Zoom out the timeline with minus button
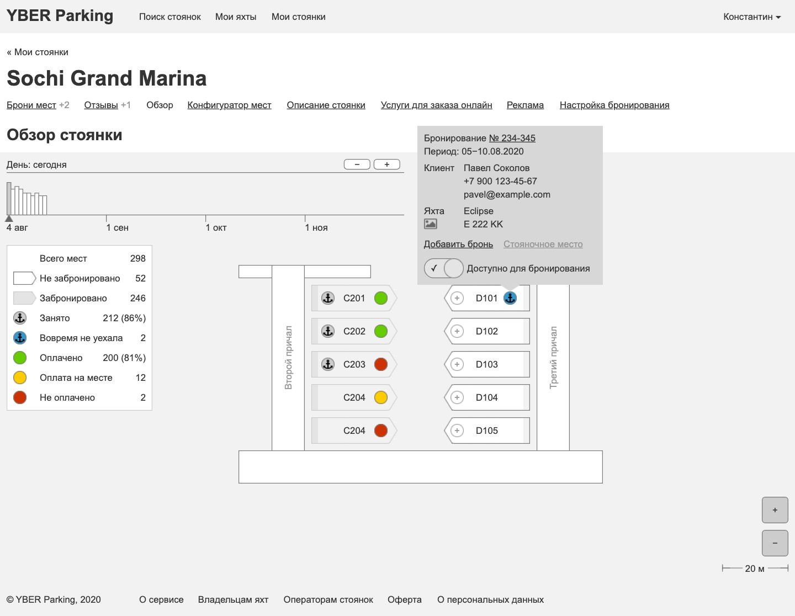The width and height of the screenshot is (795, 616). coord(357,164)
